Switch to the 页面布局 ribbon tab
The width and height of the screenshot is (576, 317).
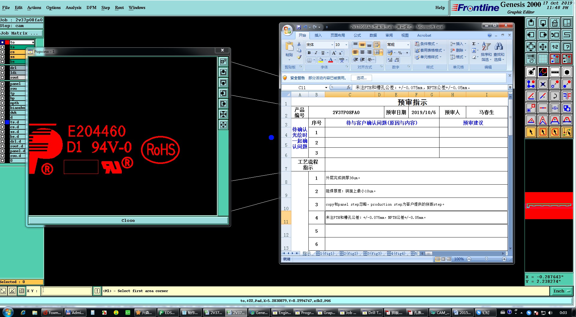[337, 35]
